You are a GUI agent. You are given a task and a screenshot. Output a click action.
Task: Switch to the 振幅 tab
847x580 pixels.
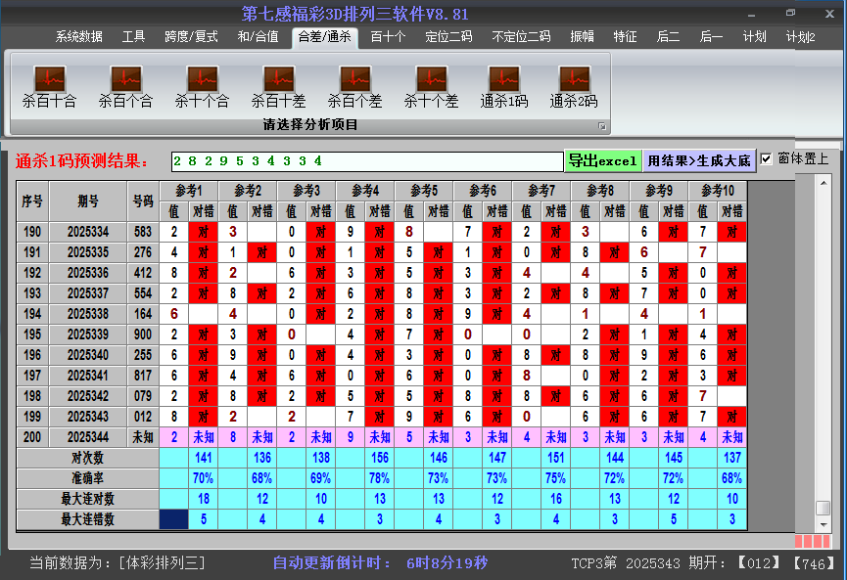tap(582, 37)
